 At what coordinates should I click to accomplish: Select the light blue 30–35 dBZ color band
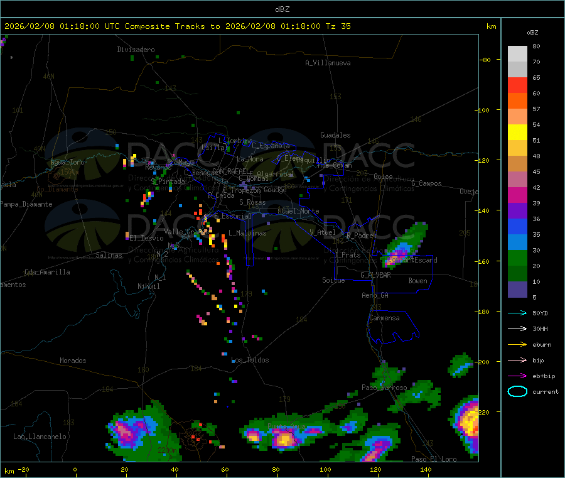(517, 242)
